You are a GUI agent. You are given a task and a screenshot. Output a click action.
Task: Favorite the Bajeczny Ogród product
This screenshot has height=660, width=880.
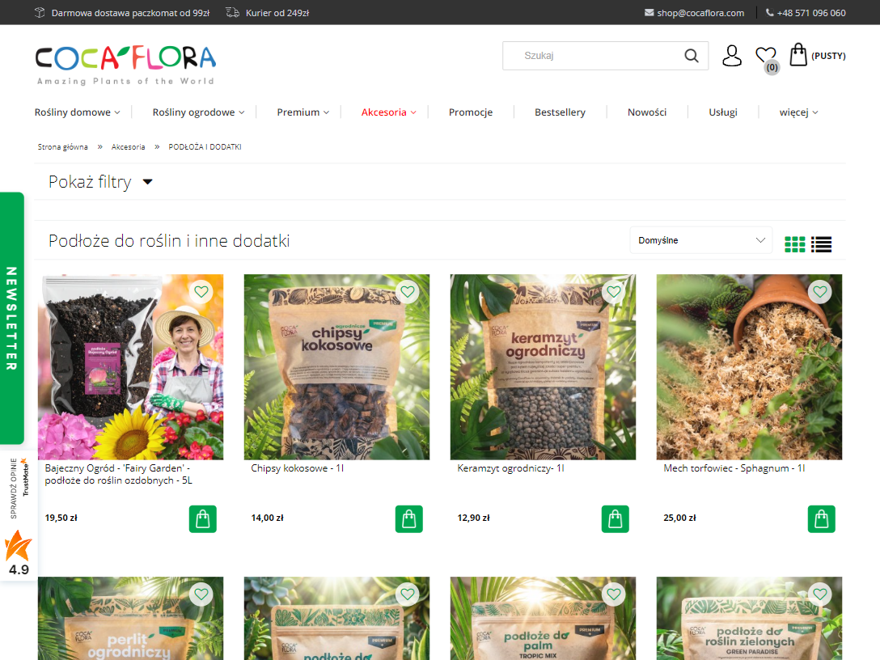[x=201, y=292]
